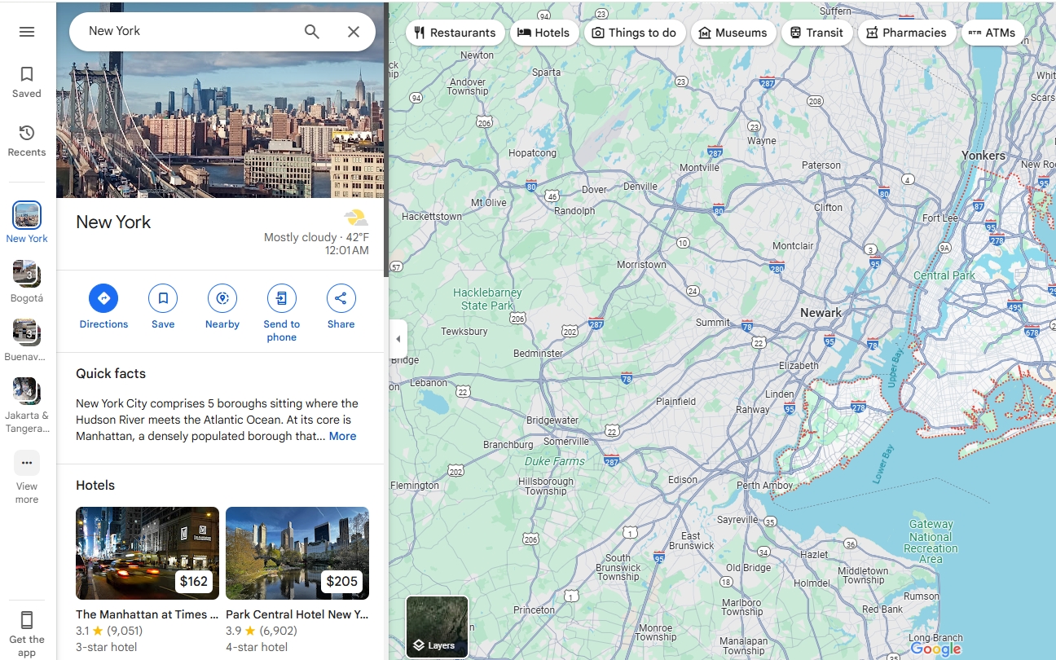Open Jakarta & Tangerang recent item

(x=27, y=405)
